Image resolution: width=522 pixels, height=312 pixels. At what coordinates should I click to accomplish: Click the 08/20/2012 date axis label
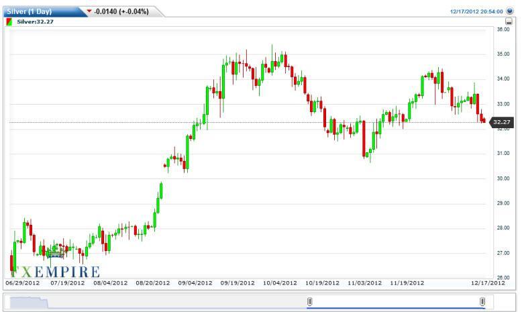click(x=152, y=282)
